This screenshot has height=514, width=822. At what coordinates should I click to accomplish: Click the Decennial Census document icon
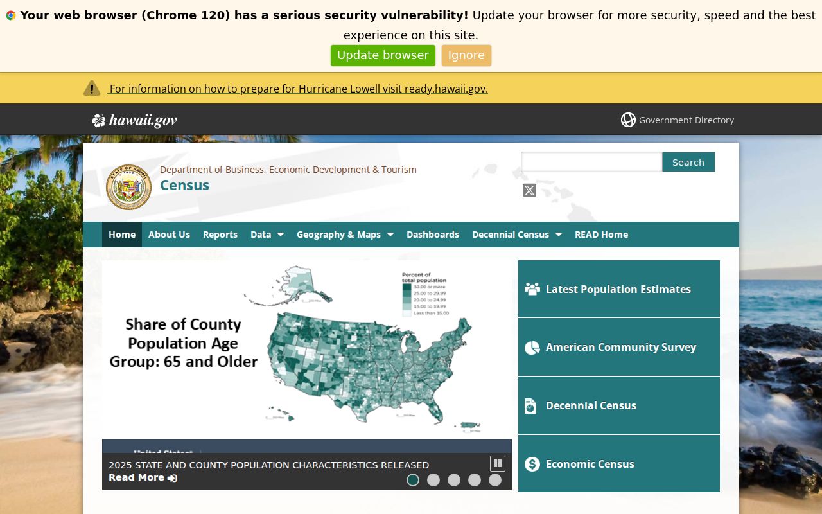(530, 406)
